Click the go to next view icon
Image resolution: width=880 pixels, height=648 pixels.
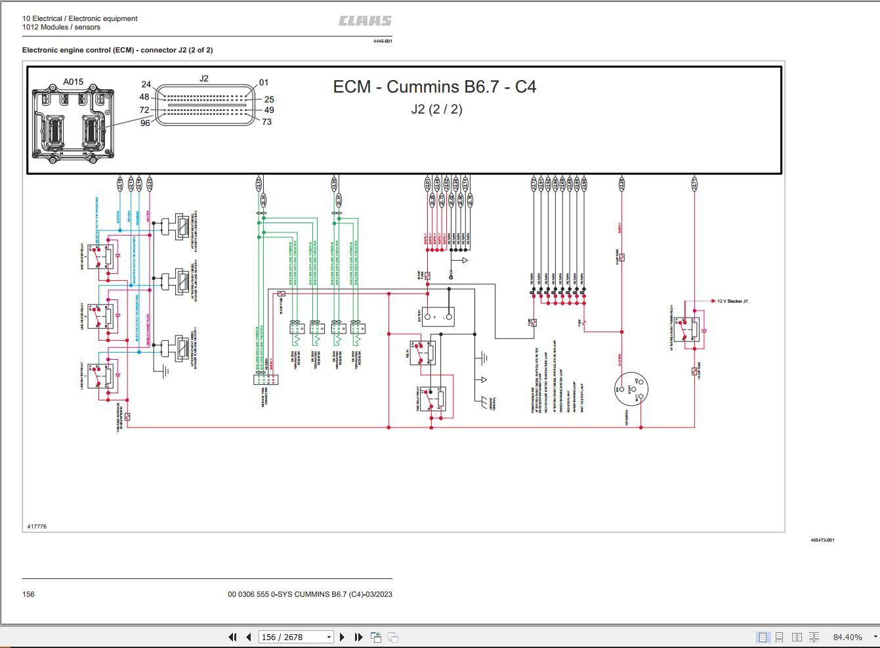point(393,637)
